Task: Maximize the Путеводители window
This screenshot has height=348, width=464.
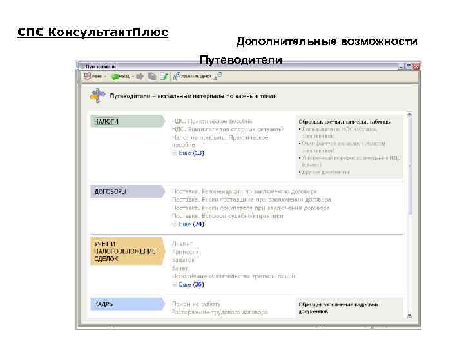Action: click(x=409, y=66)
